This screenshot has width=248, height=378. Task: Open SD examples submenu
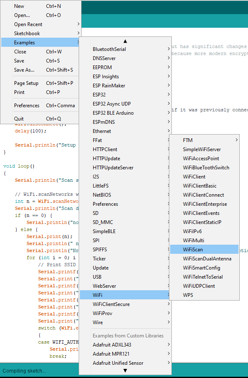[x=125, y=213]
